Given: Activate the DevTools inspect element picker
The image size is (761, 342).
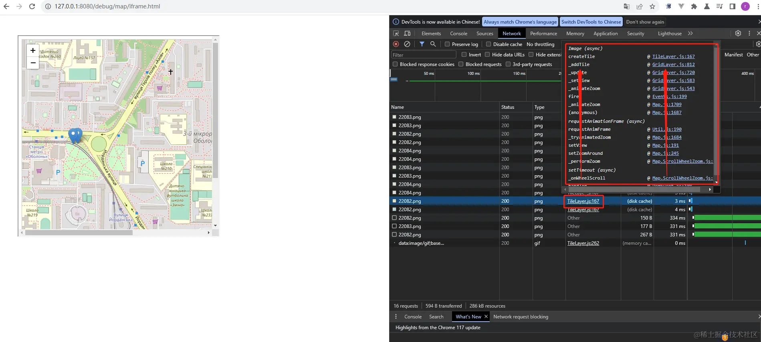Looking at the screenshot, I should (x=396, y=34).
